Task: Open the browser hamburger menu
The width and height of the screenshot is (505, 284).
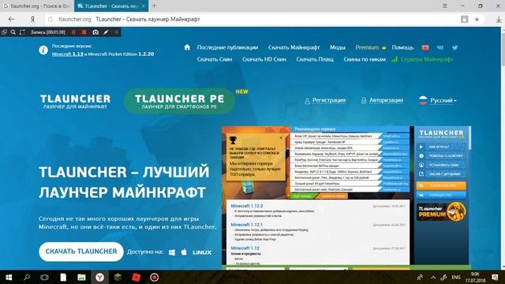Action: coord(445,6)
